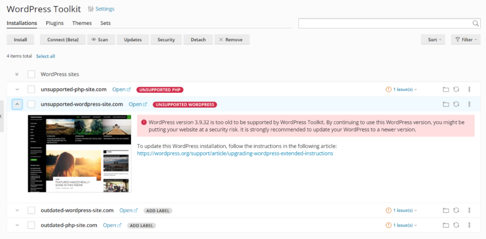Click the UNSUPPORTED WORDPRESS label
Image resolution: width=486 pixels, height=239 pixels.
pyautogui.click(x=185, y=105)
